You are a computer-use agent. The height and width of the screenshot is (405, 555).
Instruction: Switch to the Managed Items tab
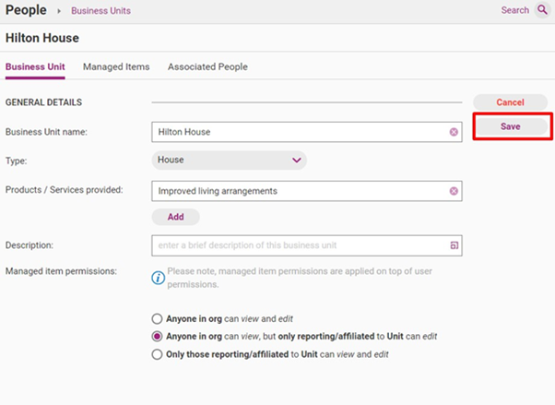click(x=116, y=67)
